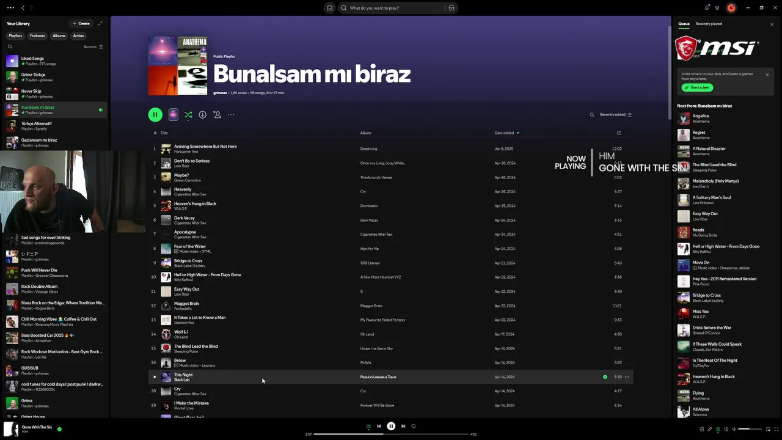Sort tracks by Title column header
Screen dimensions: 782x440
164,133
